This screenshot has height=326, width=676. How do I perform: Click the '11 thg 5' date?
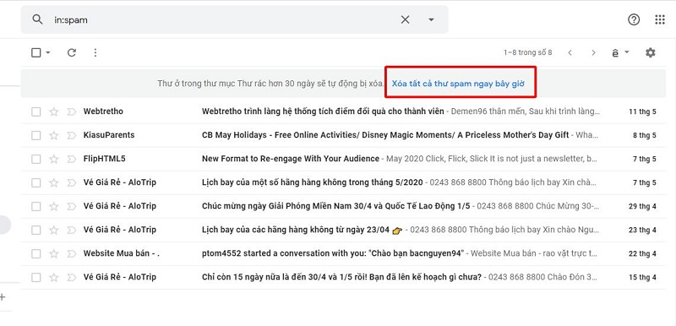tap(642, 112)
